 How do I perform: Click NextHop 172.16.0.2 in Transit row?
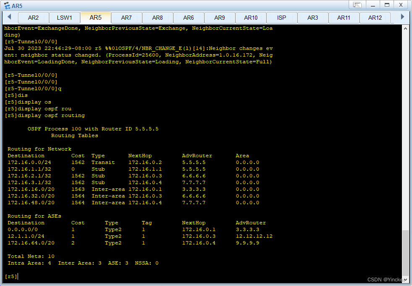click(145, 162)
